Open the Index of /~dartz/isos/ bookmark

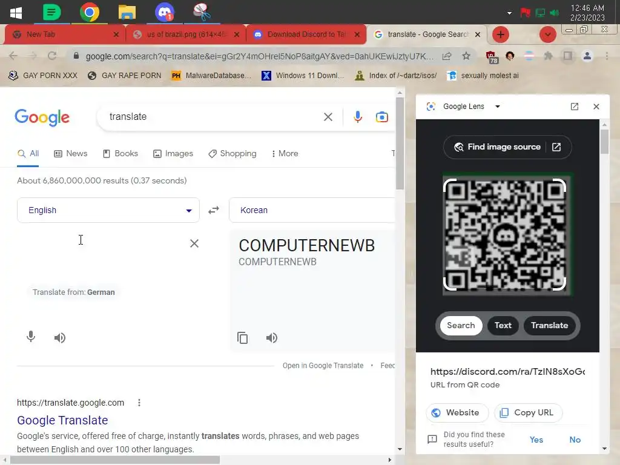[396, 76]
